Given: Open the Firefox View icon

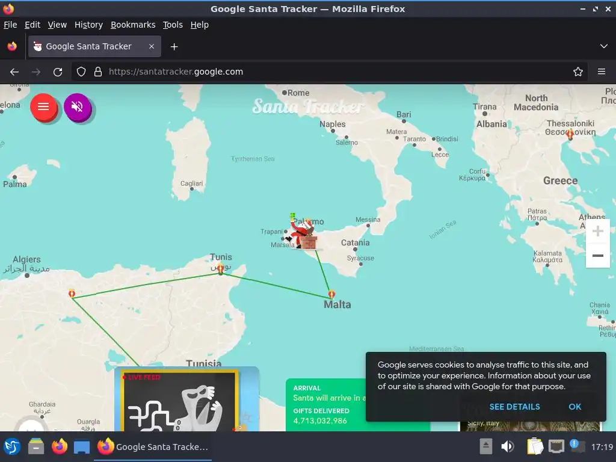Looking at the screenshot, I should point(12,46).
